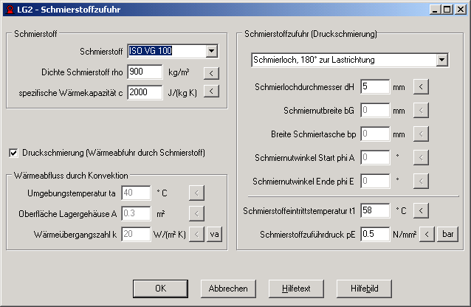
Task: Confirm the dialog with OK
Action: 160,289
